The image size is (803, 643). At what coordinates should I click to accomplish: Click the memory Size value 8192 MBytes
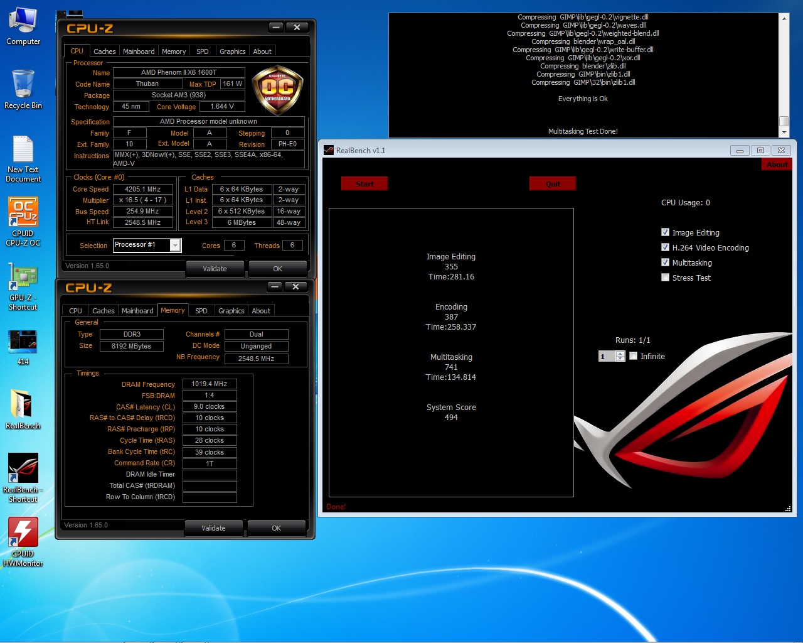pyautogui.click(x=132, y=346)
